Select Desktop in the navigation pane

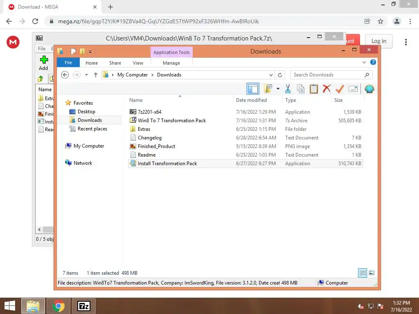pos(86,112)
